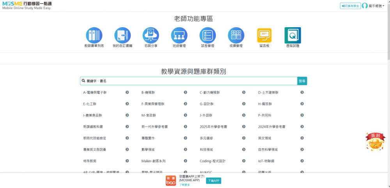Expand the Coding-程式設計 category arrow
Screen dimensions: 390x188
tap(244, 161)
